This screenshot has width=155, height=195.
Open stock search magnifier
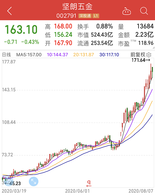[x=144, y=11]
